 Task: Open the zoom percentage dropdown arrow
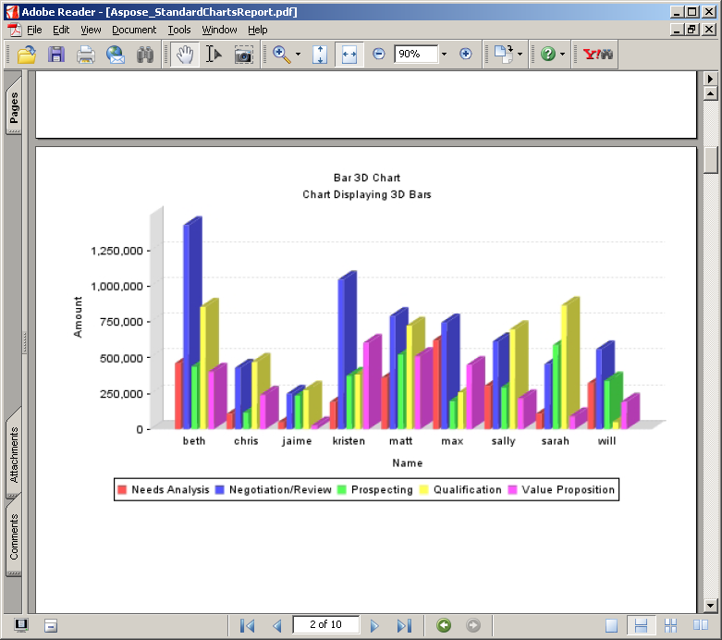pyautogui.click(x=444, y=55)
